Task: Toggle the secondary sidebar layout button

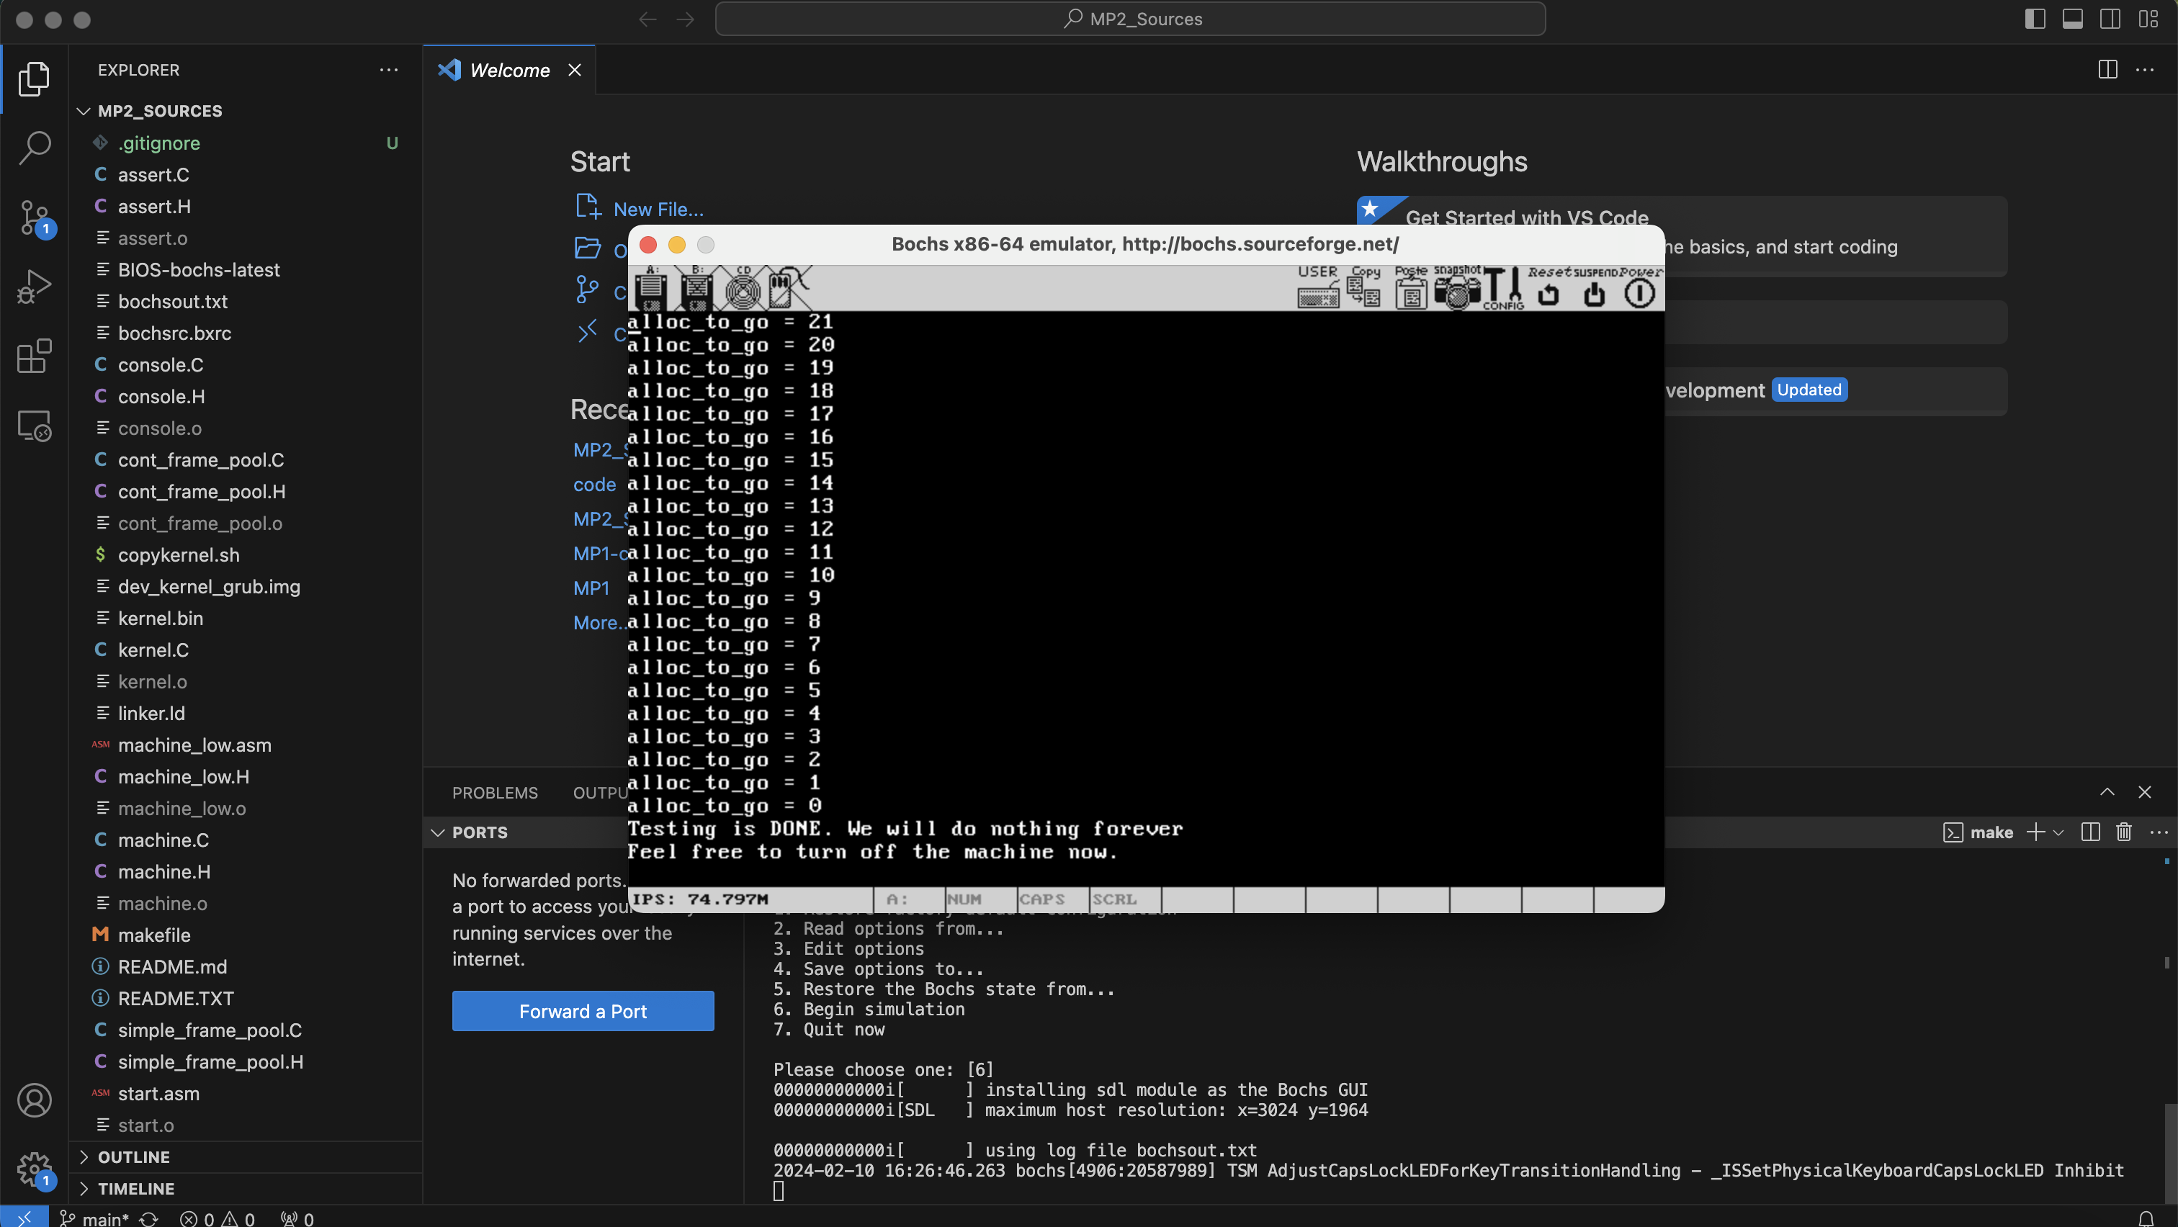Action: click(x=2110, y=19)
